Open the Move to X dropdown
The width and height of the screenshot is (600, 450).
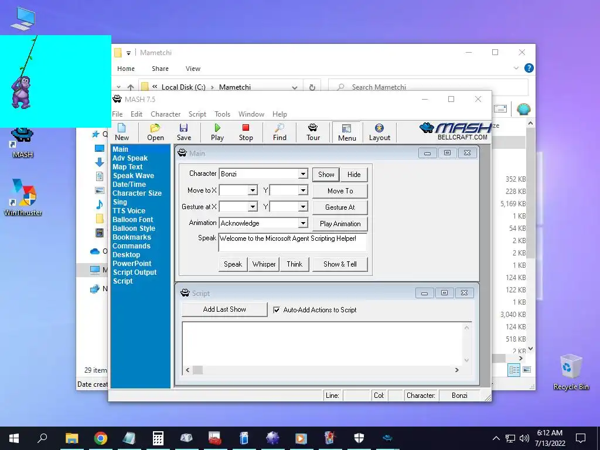(x=253, y=190)
